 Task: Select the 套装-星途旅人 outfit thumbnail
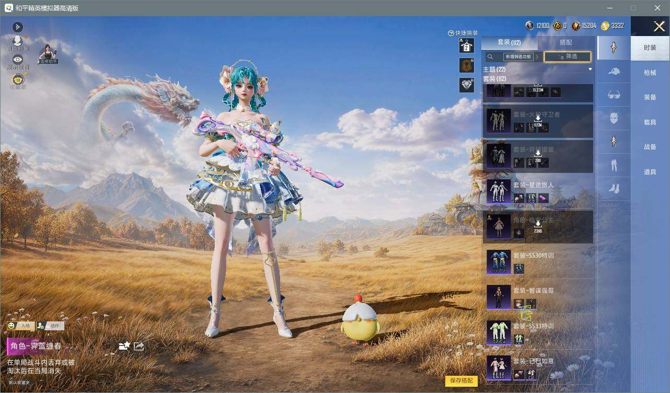499,192
